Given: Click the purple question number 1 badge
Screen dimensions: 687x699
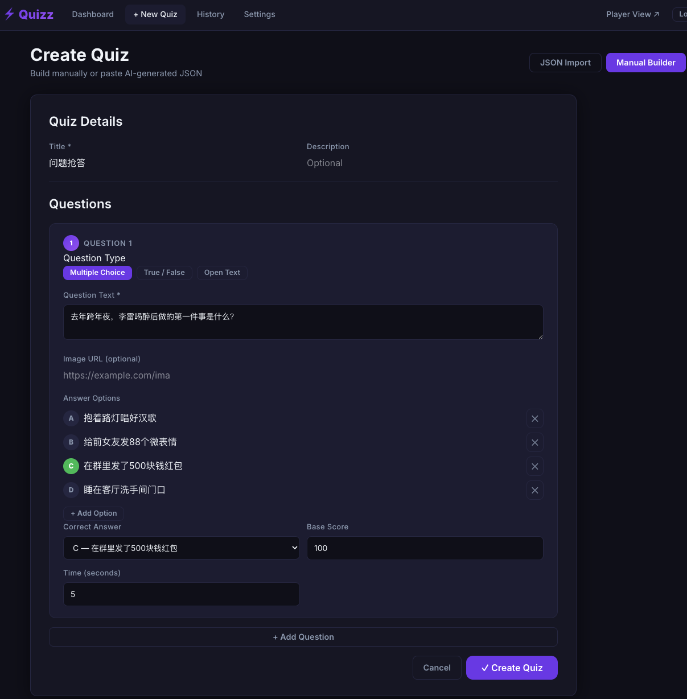Looking at the screenshot, I should (x=71, y=243).
